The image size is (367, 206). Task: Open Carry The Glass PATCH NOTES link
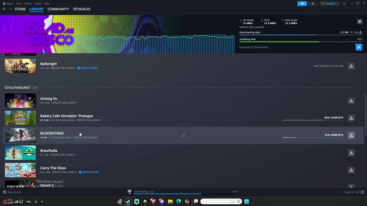89,172
